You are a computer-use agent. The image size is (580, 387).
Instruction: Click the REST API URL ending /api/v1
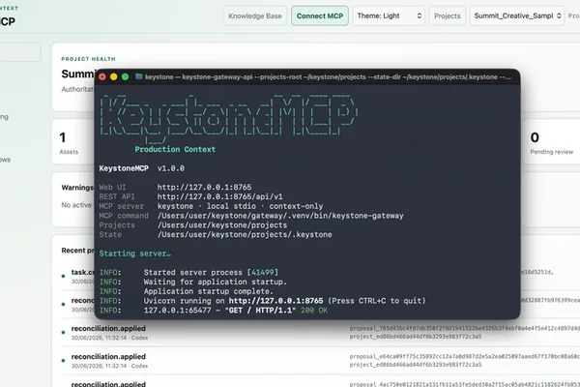point(219,196)
